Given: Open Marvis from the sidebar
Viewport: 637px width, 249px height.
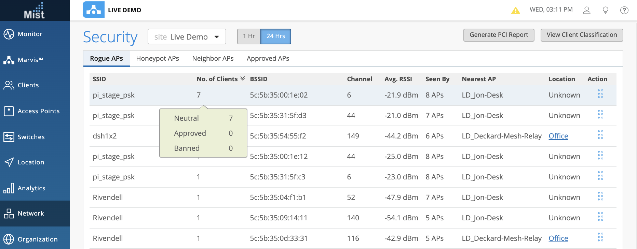Looking at the screenshot, I should coord(30,60).
